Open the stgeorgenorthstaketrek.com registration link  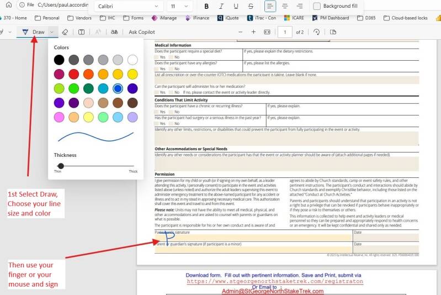coord(275,281)
